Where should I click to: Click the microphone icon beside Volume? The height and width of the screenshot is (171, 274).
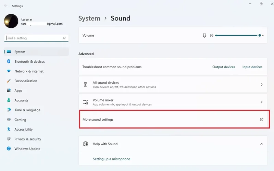pyautogui.click(x=204, y=35)
